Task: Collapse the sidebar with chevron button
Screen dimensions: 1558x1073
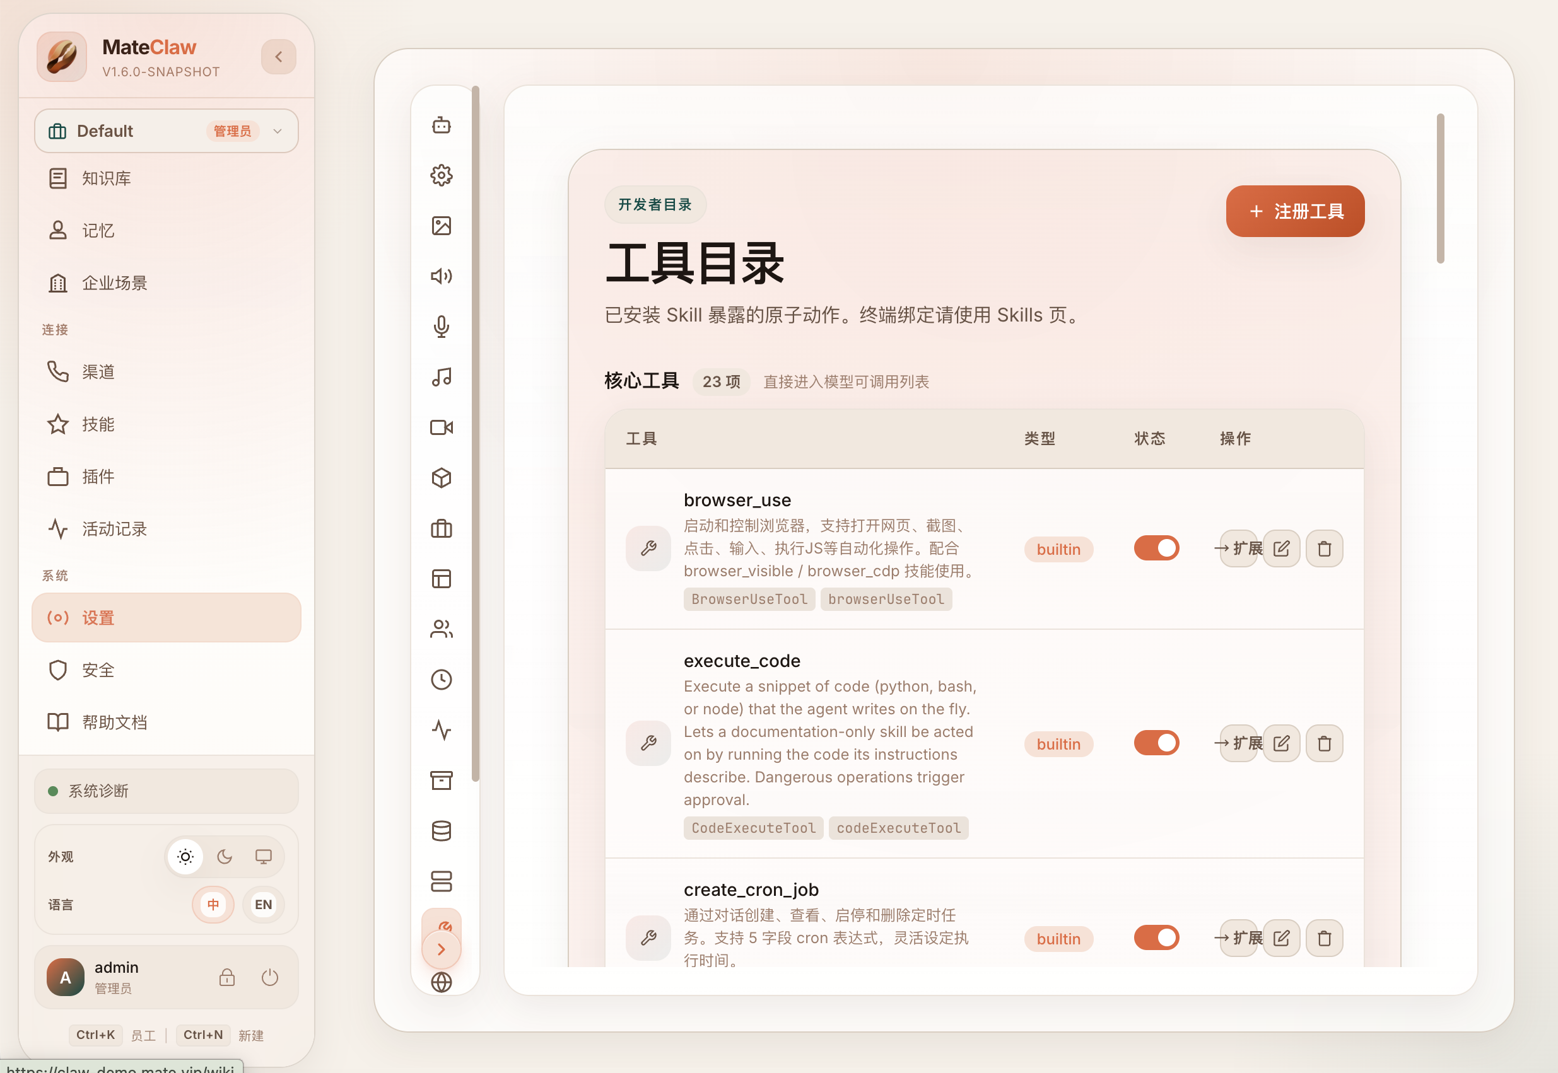Action: [279, 57]
